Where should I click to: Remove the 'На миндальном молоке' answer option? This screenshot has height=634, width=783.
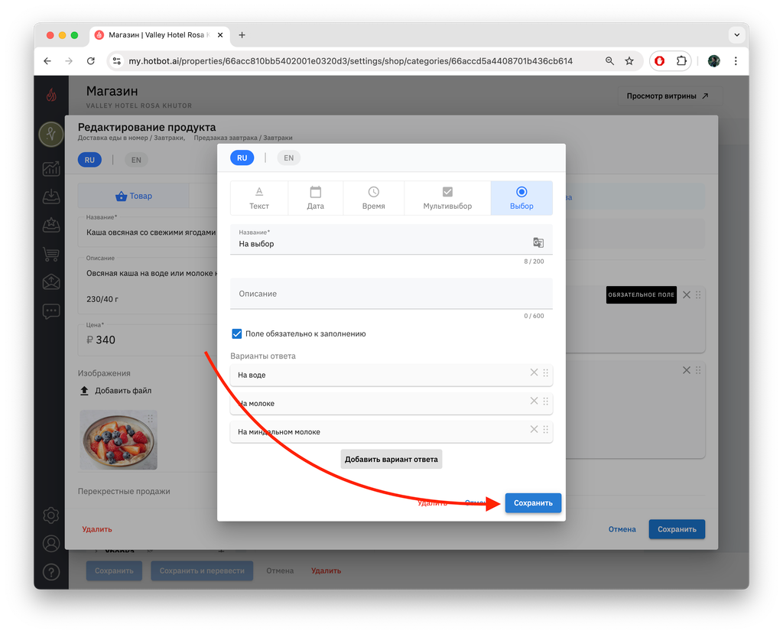(x=534, y=429)
